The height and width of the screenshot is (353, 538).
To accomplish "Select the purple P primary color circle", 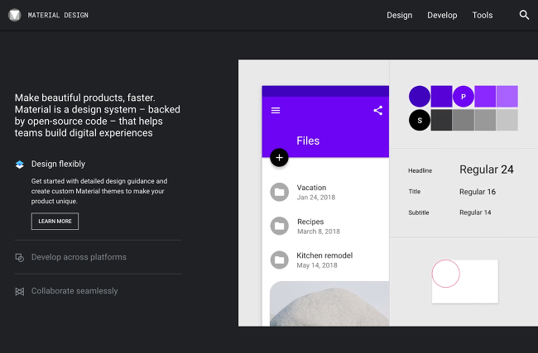I will [x=464, y=97].
